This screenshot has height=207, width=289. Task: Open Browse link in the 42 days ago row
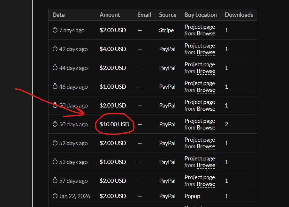[x=206, y=53]
